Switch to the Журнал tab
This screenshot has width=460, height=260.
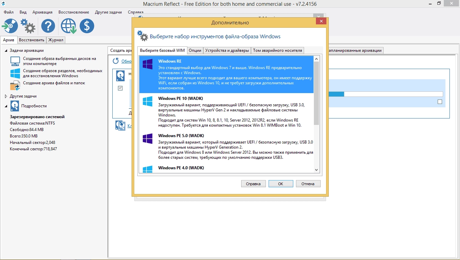(55, 40)
